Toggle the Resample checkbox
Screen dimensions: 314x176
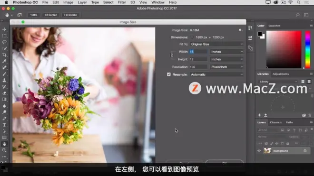(x=169, y=74)
